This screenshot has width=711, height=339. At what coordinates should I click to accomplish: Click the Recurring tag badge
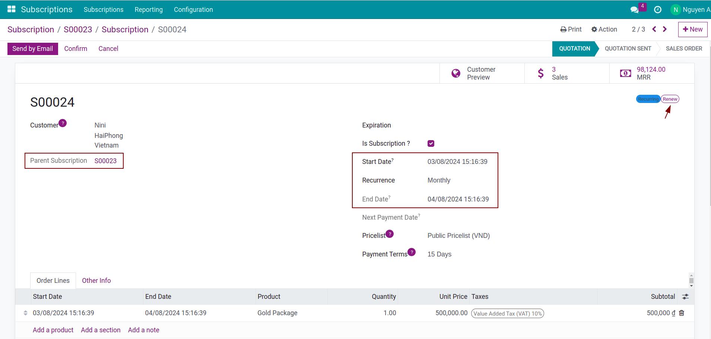(648, 99)
